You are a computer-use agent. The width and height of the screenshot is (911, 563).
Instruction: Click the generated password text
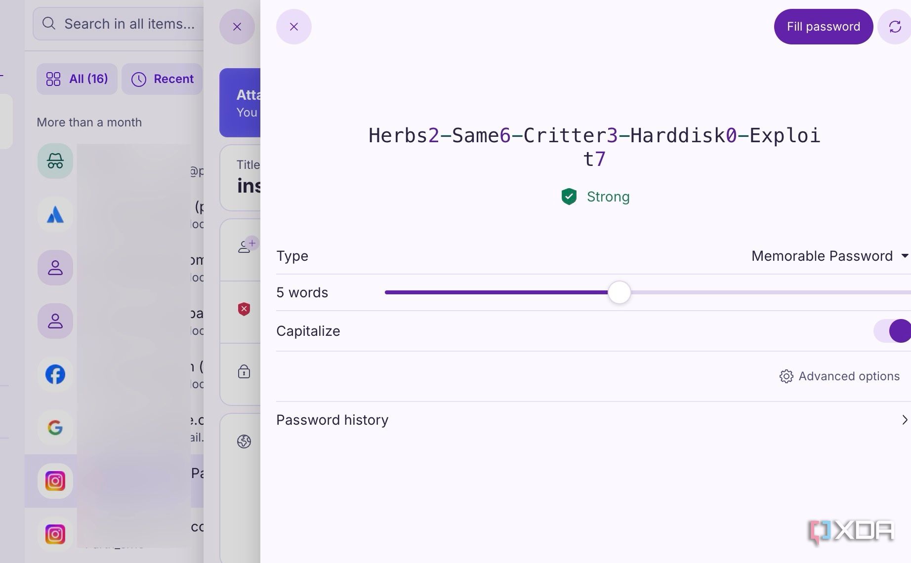point(594,147)
